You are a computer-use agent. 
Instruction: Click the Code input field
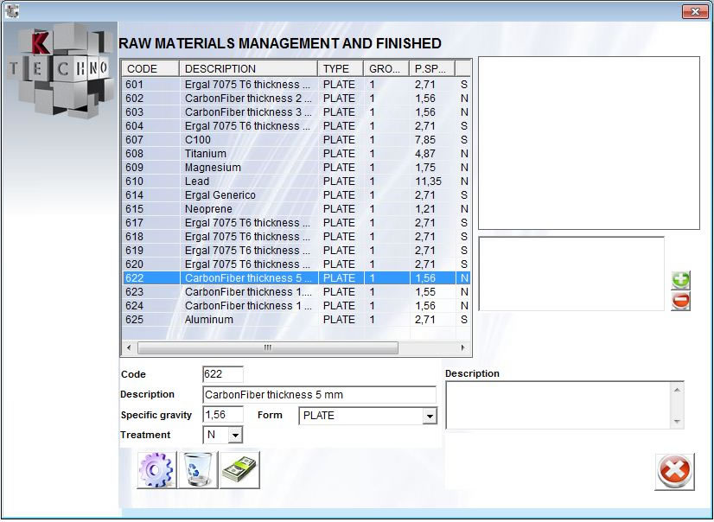coord(223,374)
